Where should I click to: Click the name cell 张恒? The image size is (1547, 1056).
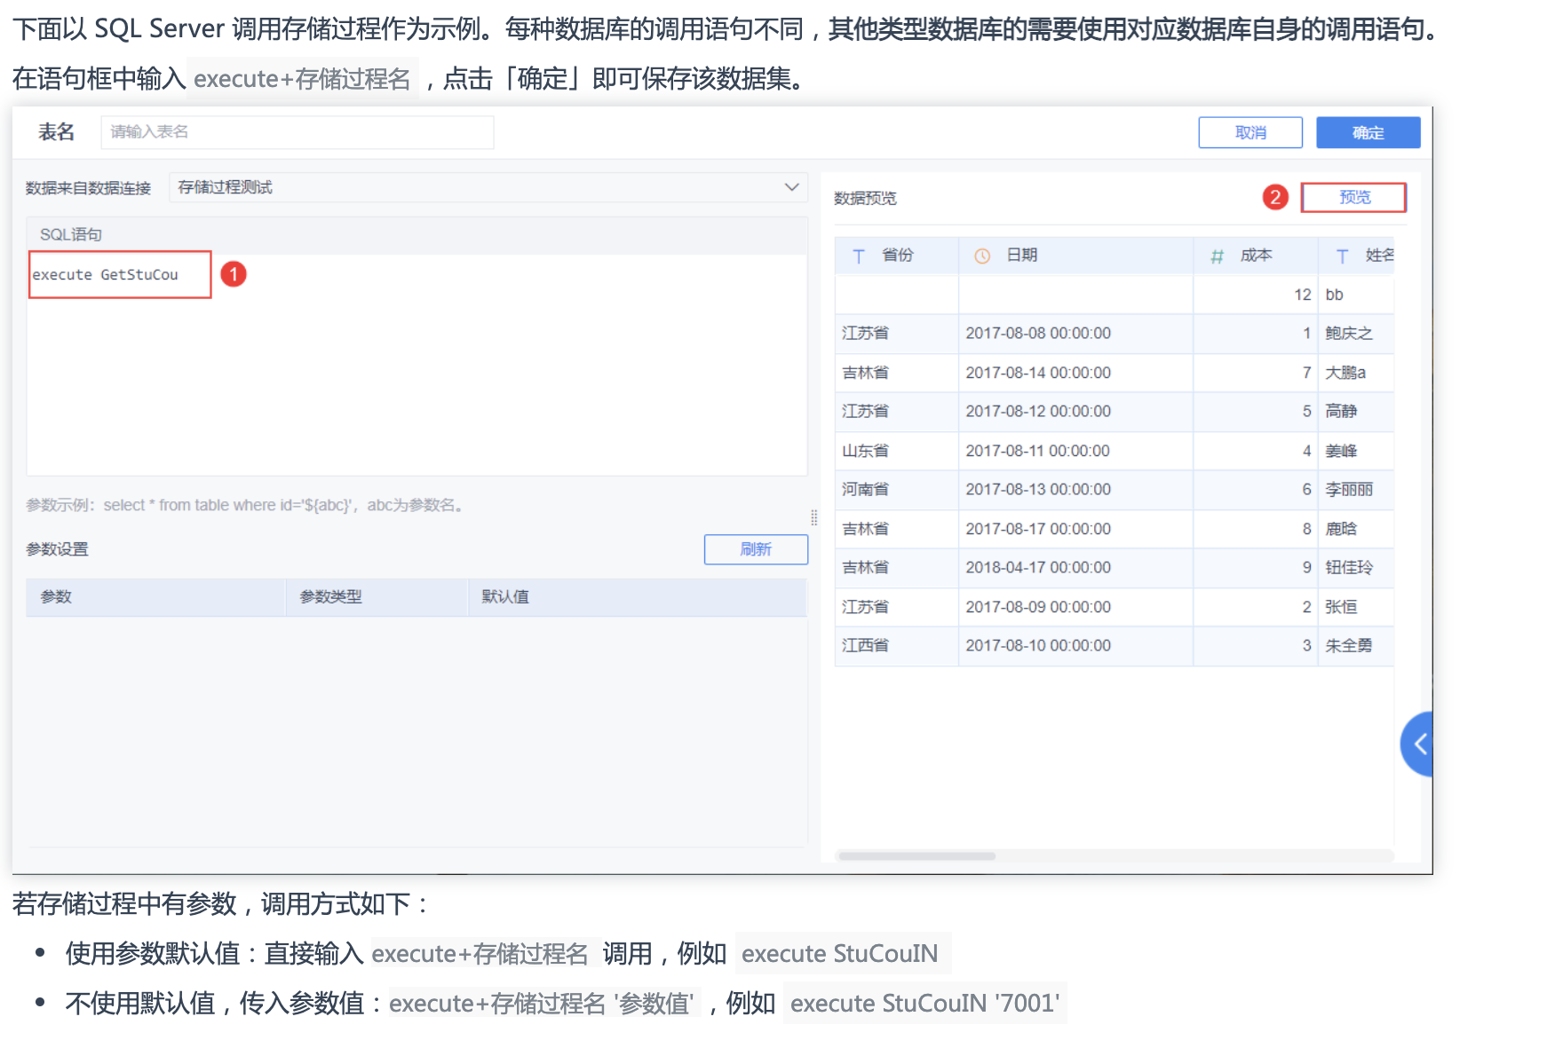click(1355, 607)
